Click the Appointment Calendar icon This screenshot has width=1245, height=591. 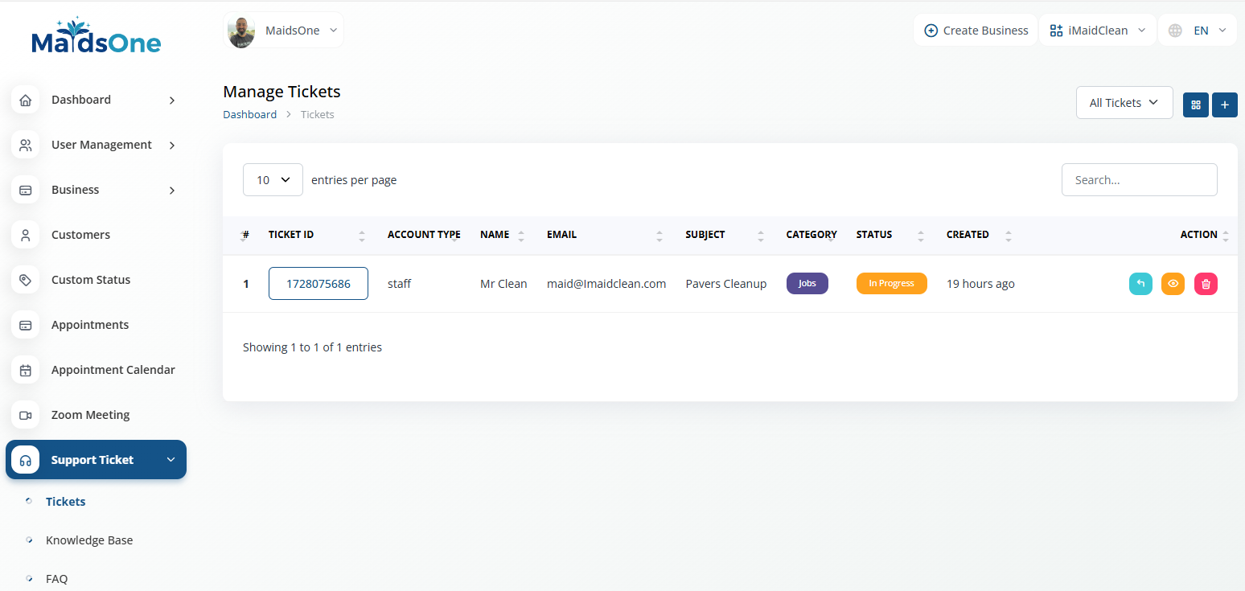click(x=26, y=371)
